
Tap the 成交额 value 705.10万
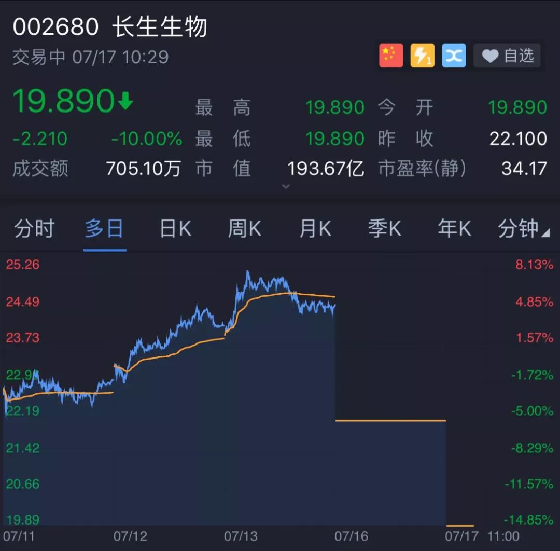click(143, 169)
